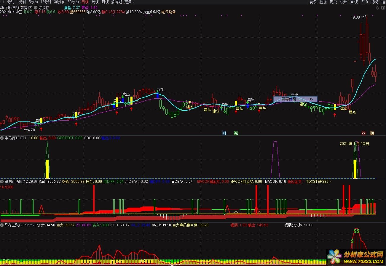Switch to 15分钟 period
386x266 pixels.
pos(46,2)
